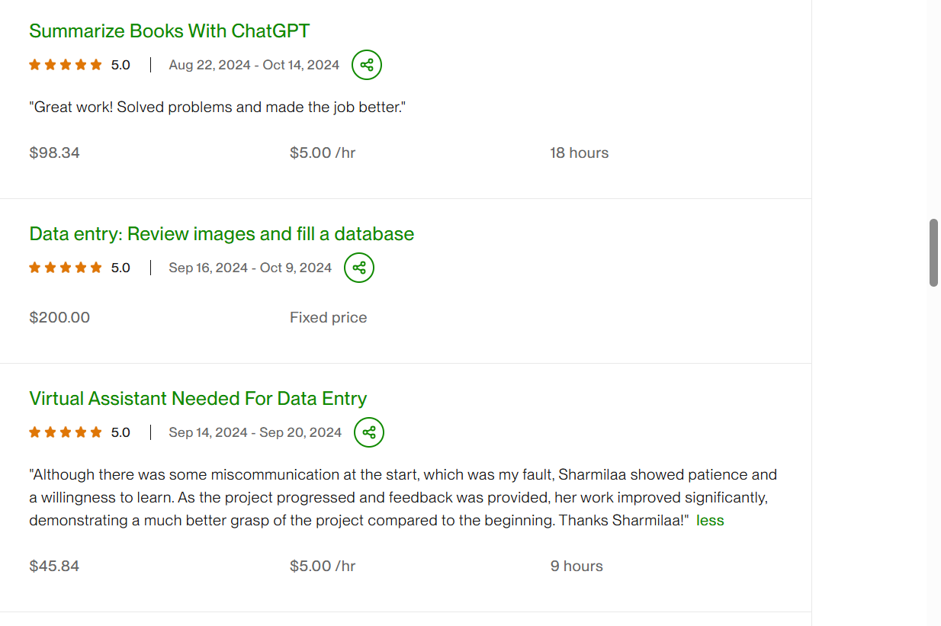Image resolution: width=941 pixels, height=626 pixels.
Task: Click the Sep 16 - Oct 9, 2024 dates
Action: pos(250,268)
